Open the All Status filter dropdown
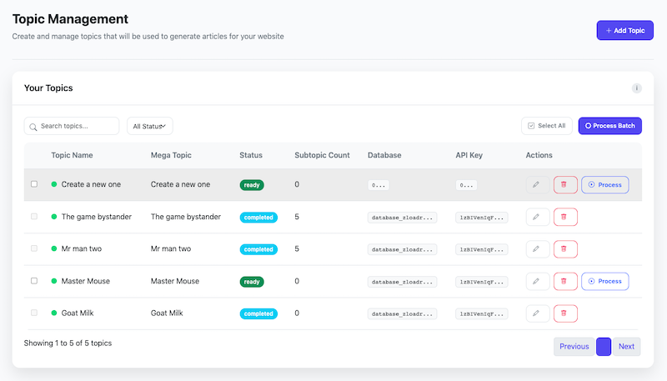 point(150,126)
